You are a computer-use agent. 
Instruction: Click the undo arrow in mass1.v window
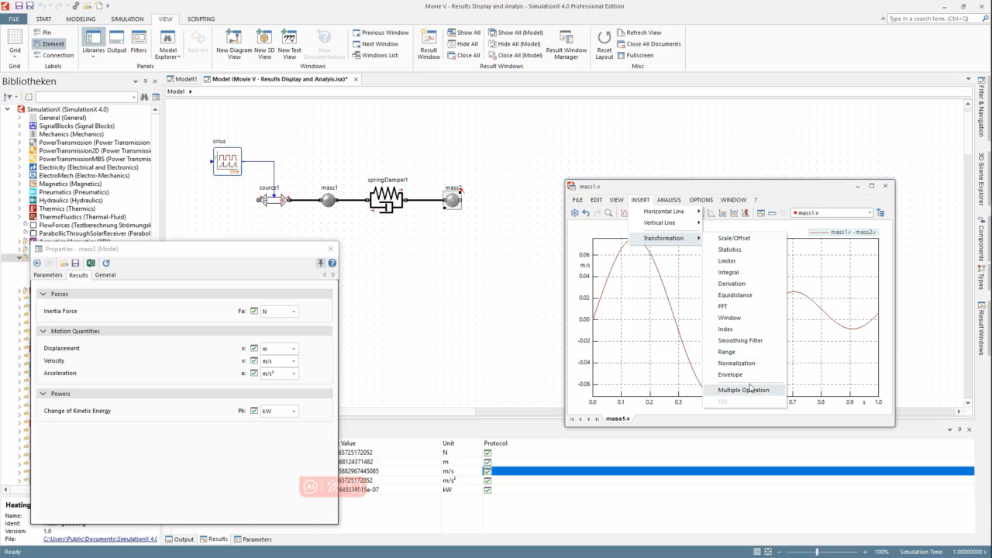click(x=586, y=213)
